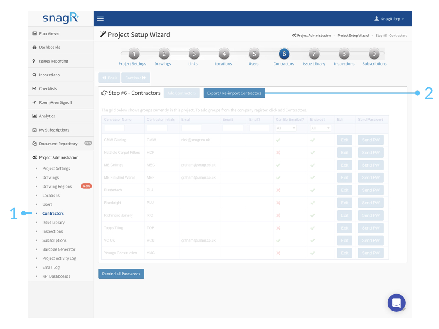The image size is (439, 329).
Task: Click the Back button
Action: coord(109,78)
